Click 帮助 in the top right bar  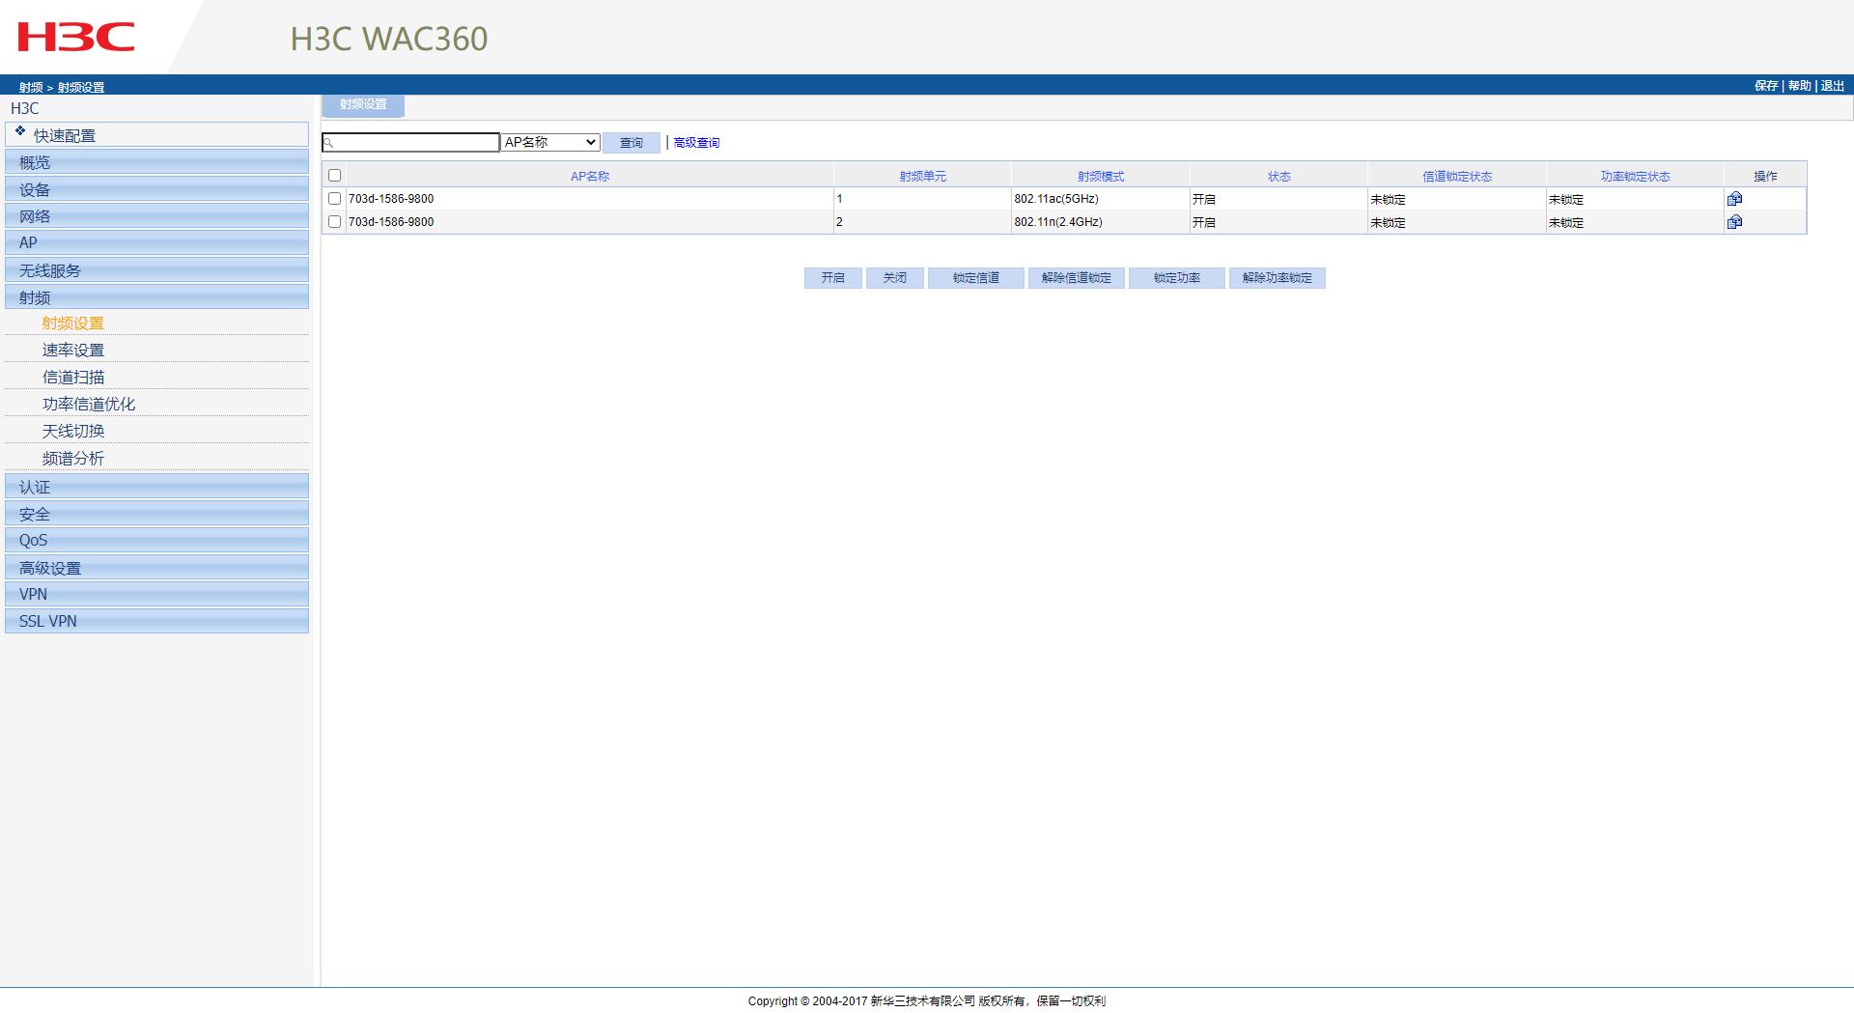click(x=1800, y=86)
